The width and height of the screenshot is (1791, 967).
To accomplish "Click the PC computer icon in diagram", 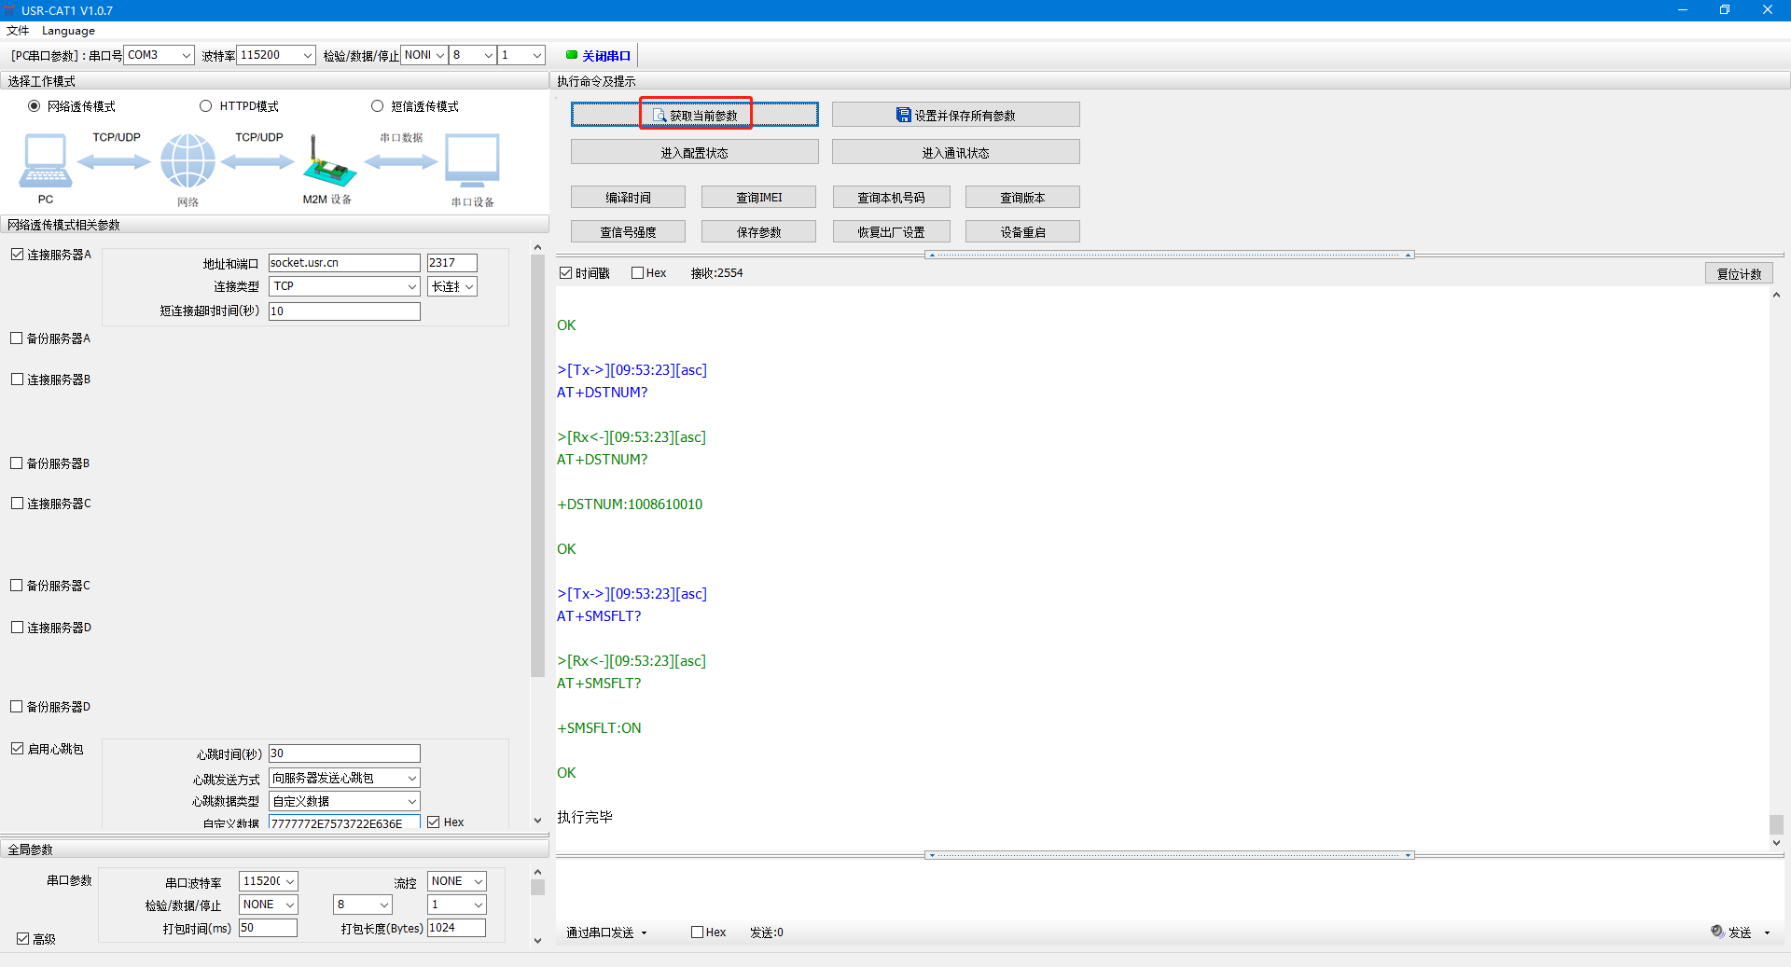I will [x=45, y=160].
